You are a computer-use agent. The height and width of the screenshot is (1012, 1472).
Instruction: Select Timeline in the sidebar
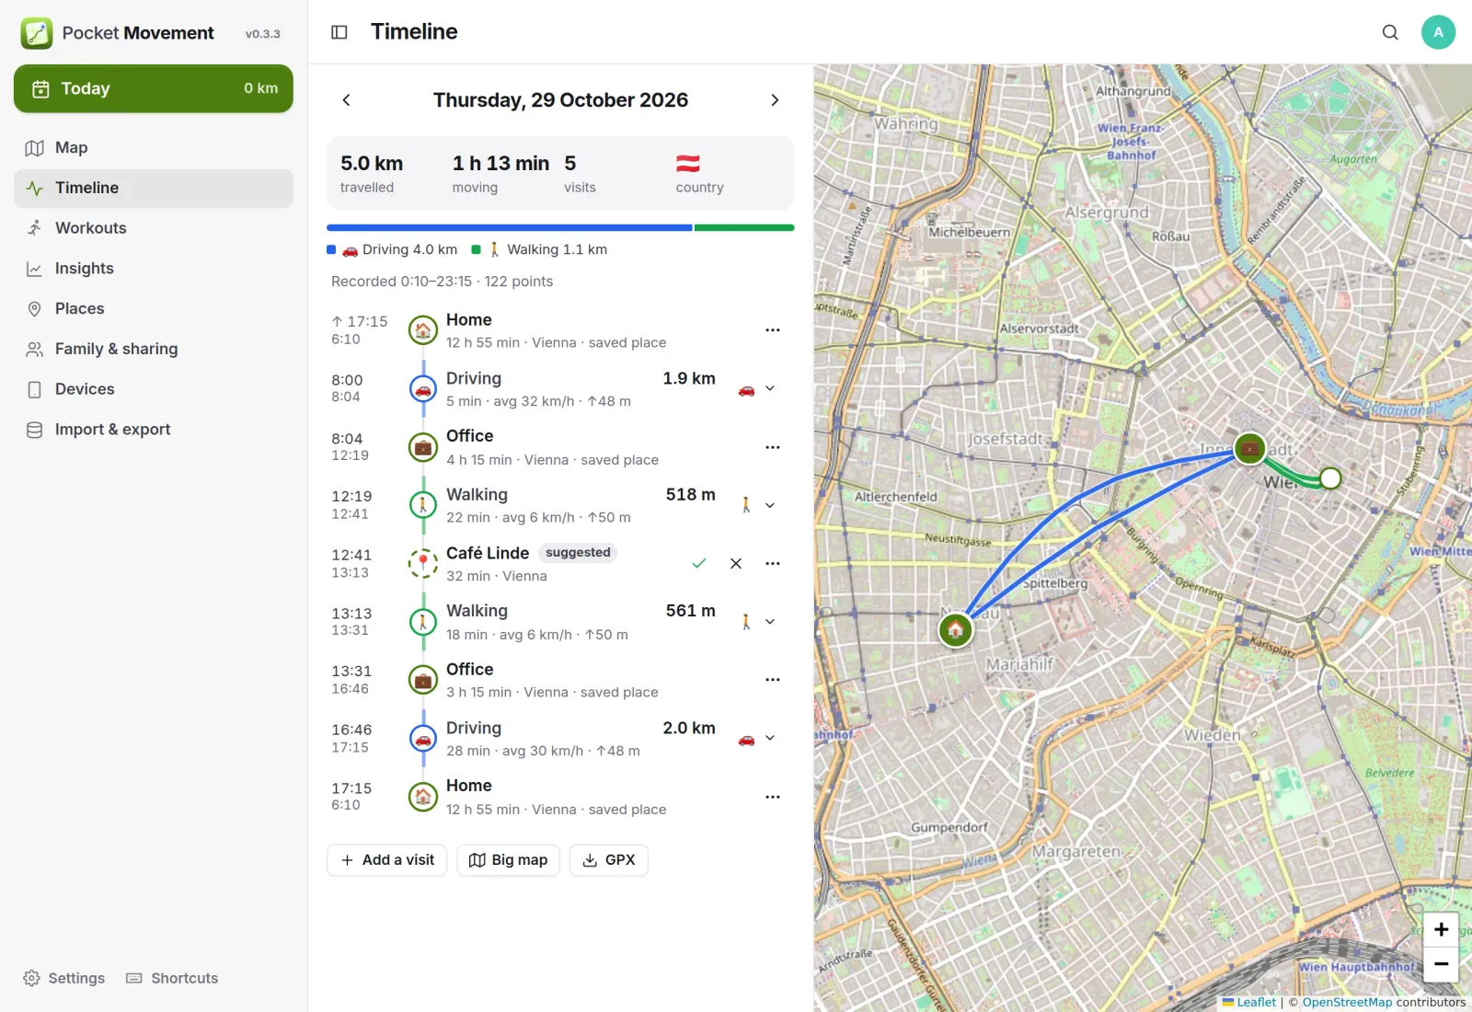154,188
